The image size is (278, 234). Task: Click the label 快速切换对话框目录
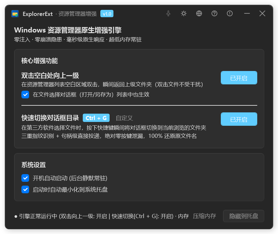click(x=50, y=118)
